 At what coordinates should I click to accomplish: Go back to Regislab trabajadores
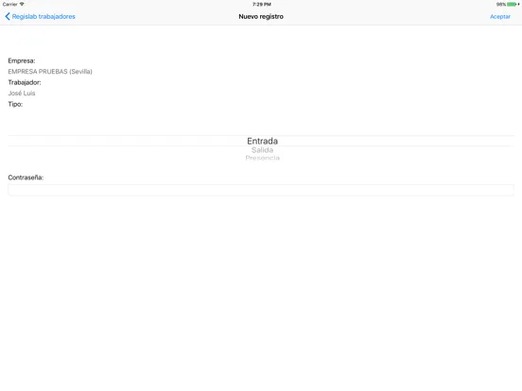(40, 16)
